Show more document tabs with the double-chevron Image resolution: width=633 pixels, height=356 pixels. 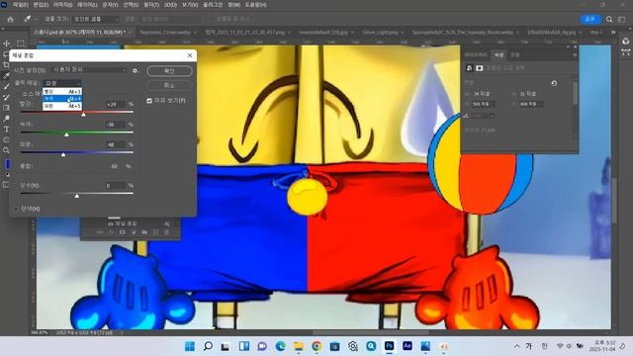click(613, 32)
